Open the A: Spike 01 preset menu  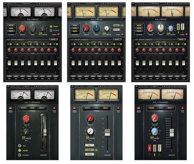click(154, 86)
